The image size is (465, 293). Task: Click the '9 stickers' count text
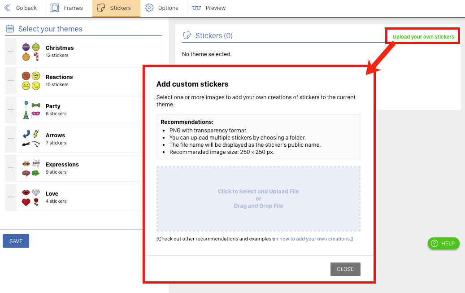point(56,172)
